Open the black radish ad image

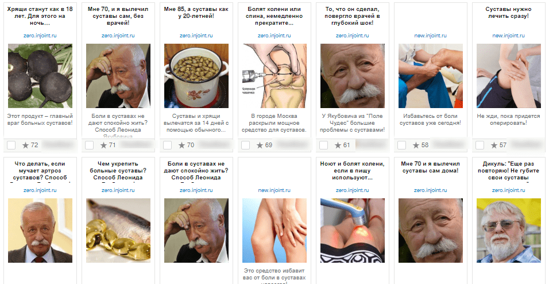click(x=40, y=76)
